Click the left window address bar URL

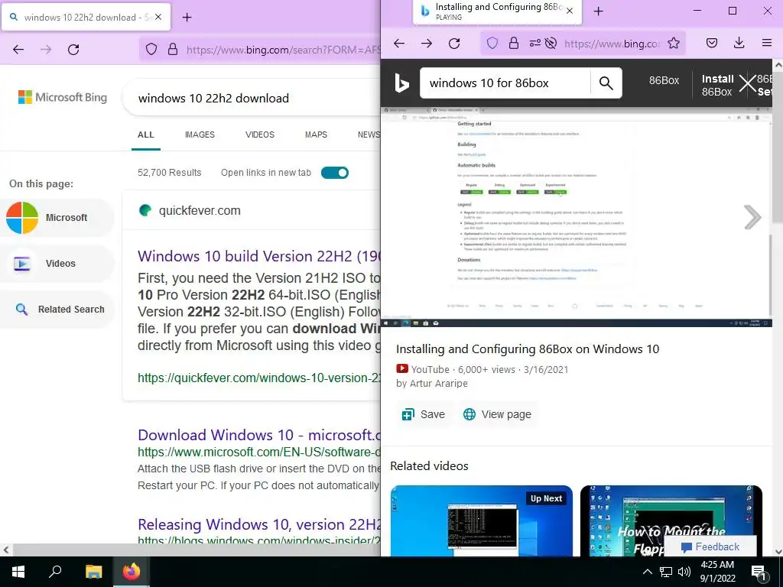[x=283, y=50]
